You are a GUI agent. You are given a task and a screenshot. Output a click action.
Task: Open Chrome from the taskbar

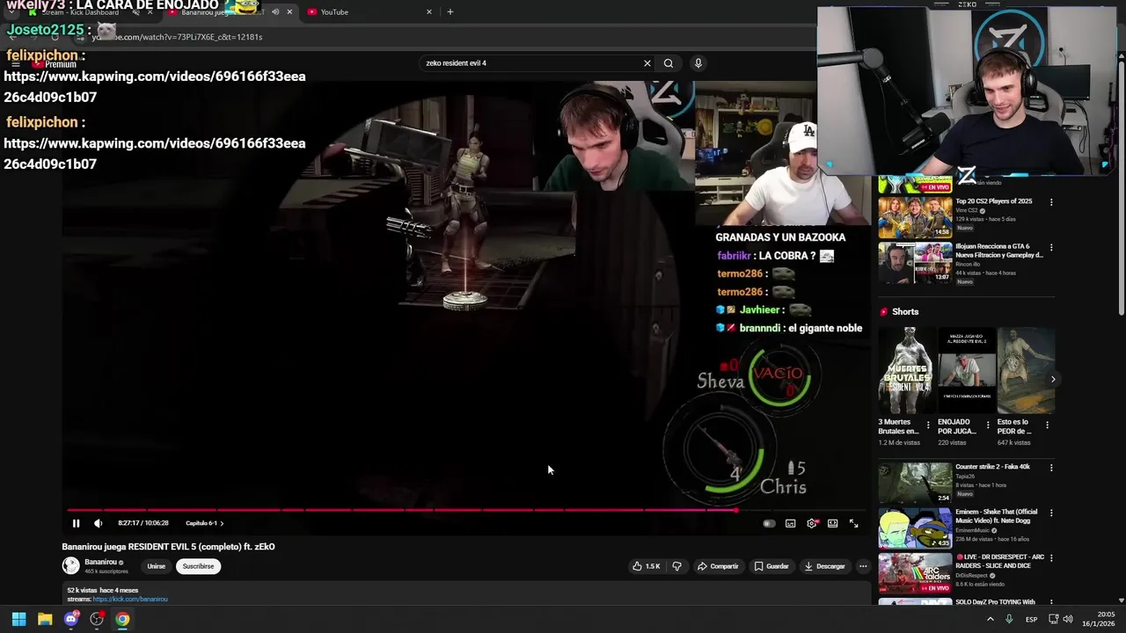point(122,619)
